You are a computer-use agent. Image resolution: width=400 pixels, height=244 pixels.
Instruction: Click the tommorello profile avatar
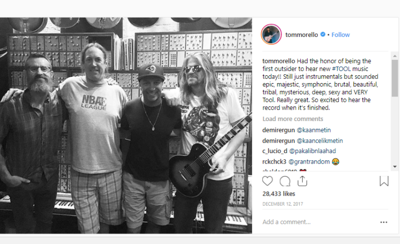coord(271,34)
